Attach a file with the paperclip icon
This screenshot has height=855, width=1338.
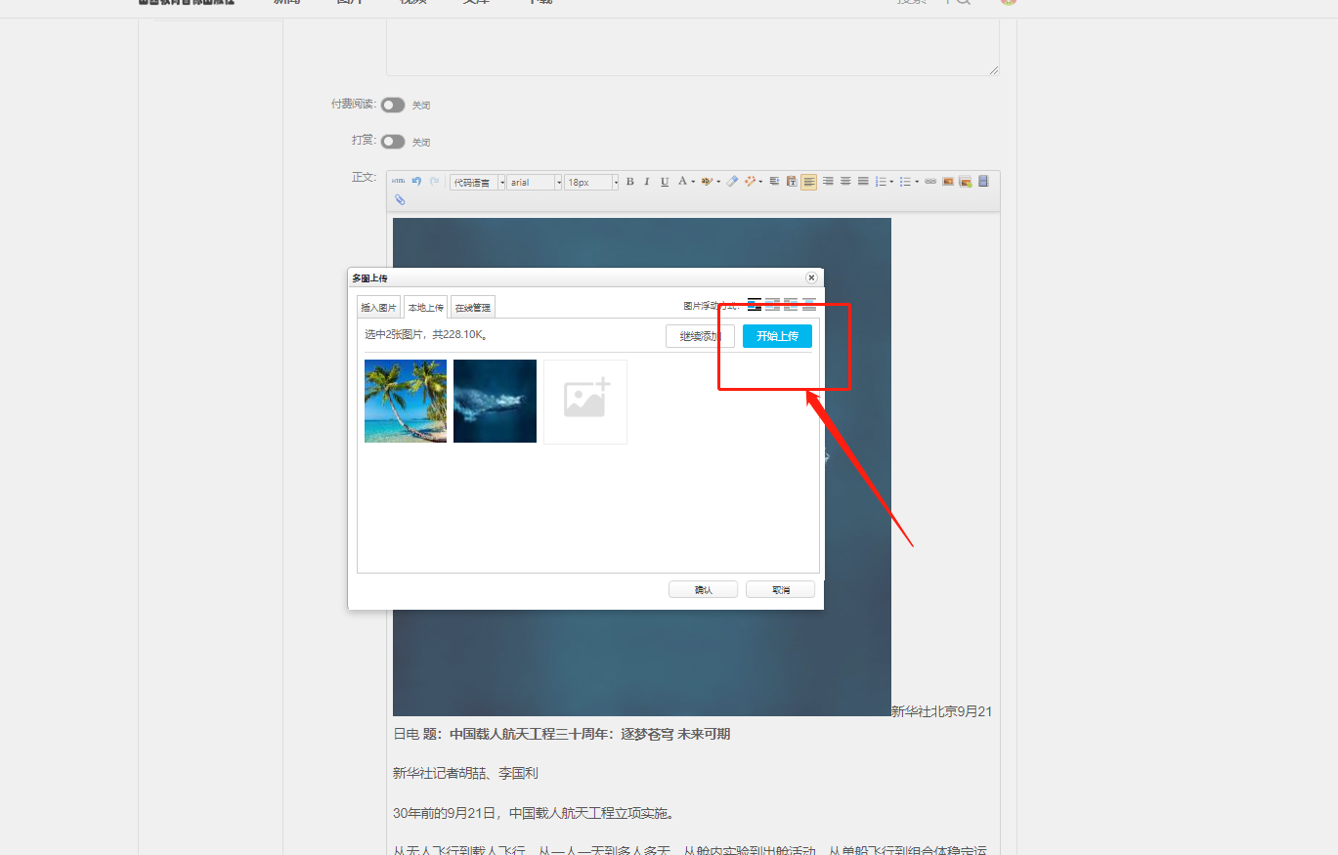coord(400,199)
